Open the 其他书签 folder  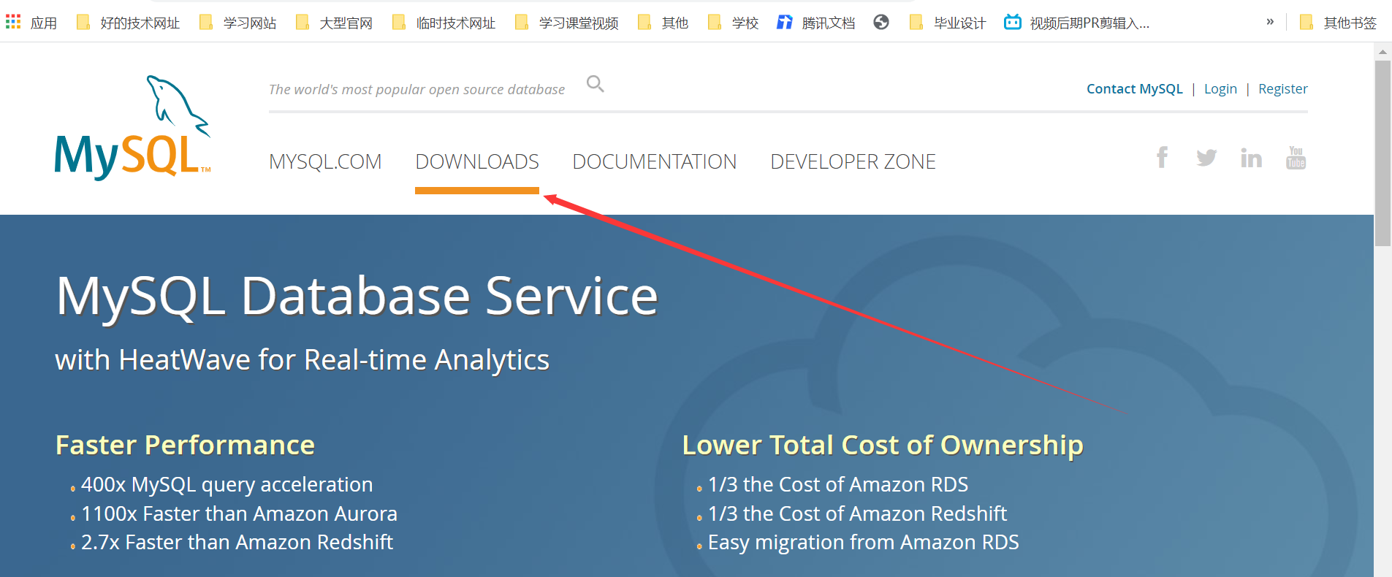pyautogui.click(x=1339, y=23)
